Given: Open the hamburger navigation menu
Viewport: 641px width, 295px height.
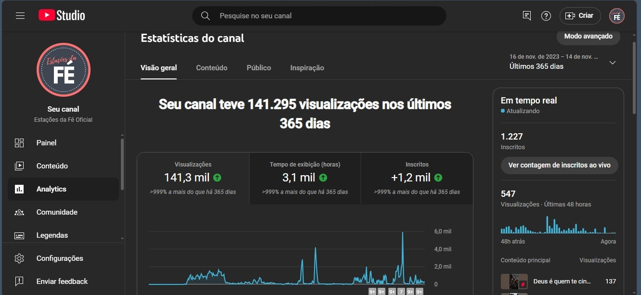Looking at the screenshot, I should point(20,16).
